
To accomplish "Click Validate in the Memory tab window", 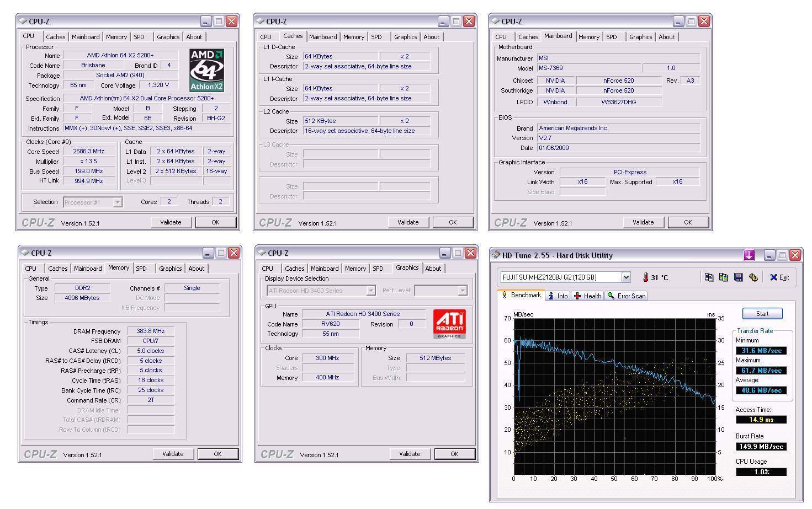I will 173,454.
